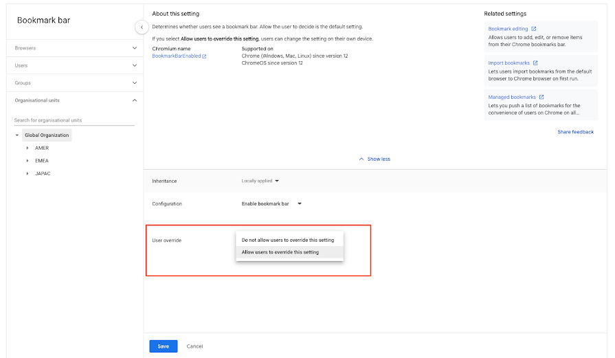The width and height of the screenshot is (615, 358).
Task: Click the Supported on label
Action: point(257,49)
